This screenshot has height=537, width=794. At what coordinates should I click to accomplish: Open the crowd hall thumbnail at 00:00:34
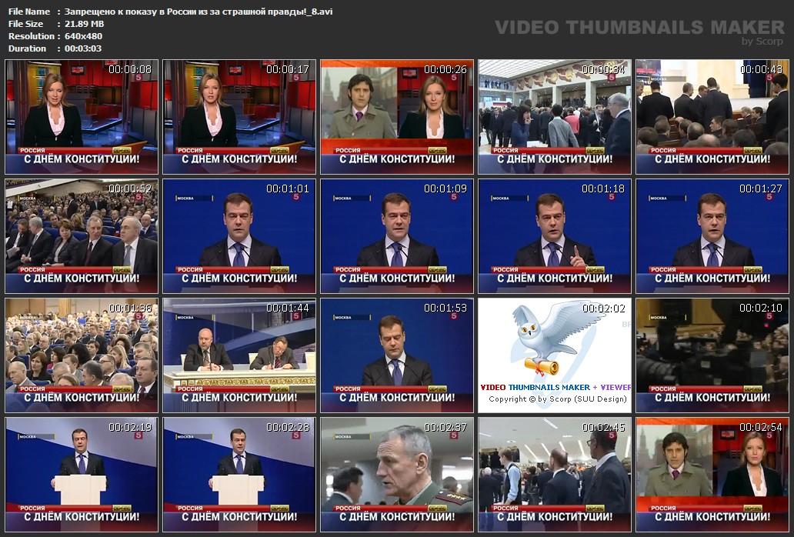click(x=555, y=117)
